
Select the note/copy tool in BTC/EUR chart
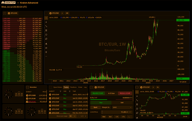coord(46,39)
